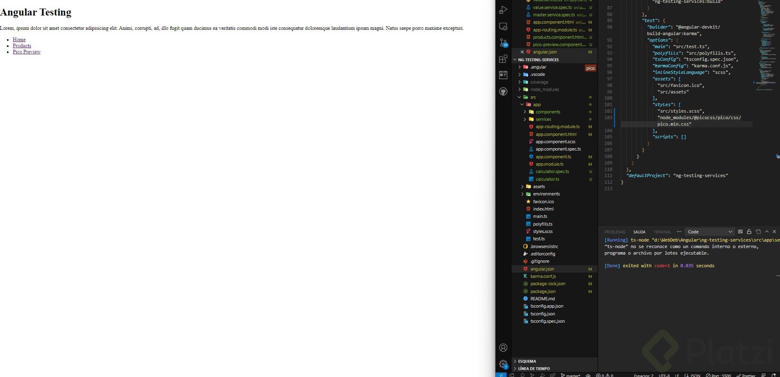
Task: Click the notifications bell in status bar
Action: coord(773,375)
